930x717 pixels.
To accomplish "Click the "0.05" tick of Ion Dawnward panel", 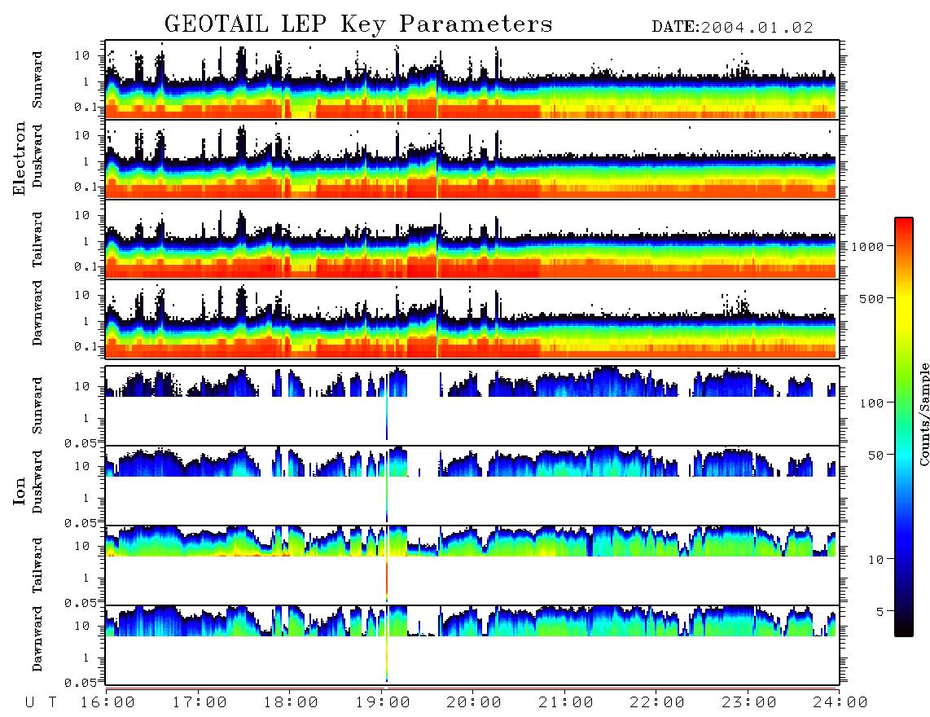I will tap(80, 683).
